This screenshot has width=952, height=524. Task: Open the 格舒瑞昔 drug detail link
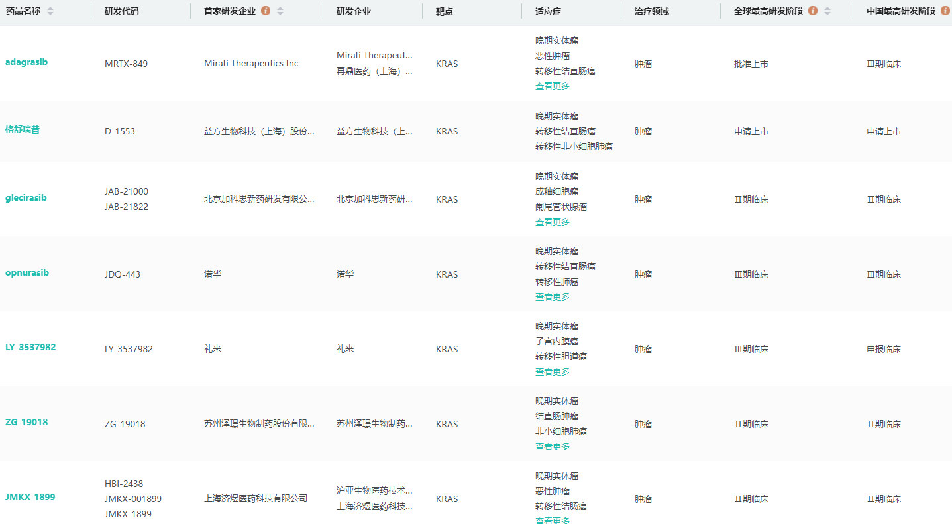23,130
